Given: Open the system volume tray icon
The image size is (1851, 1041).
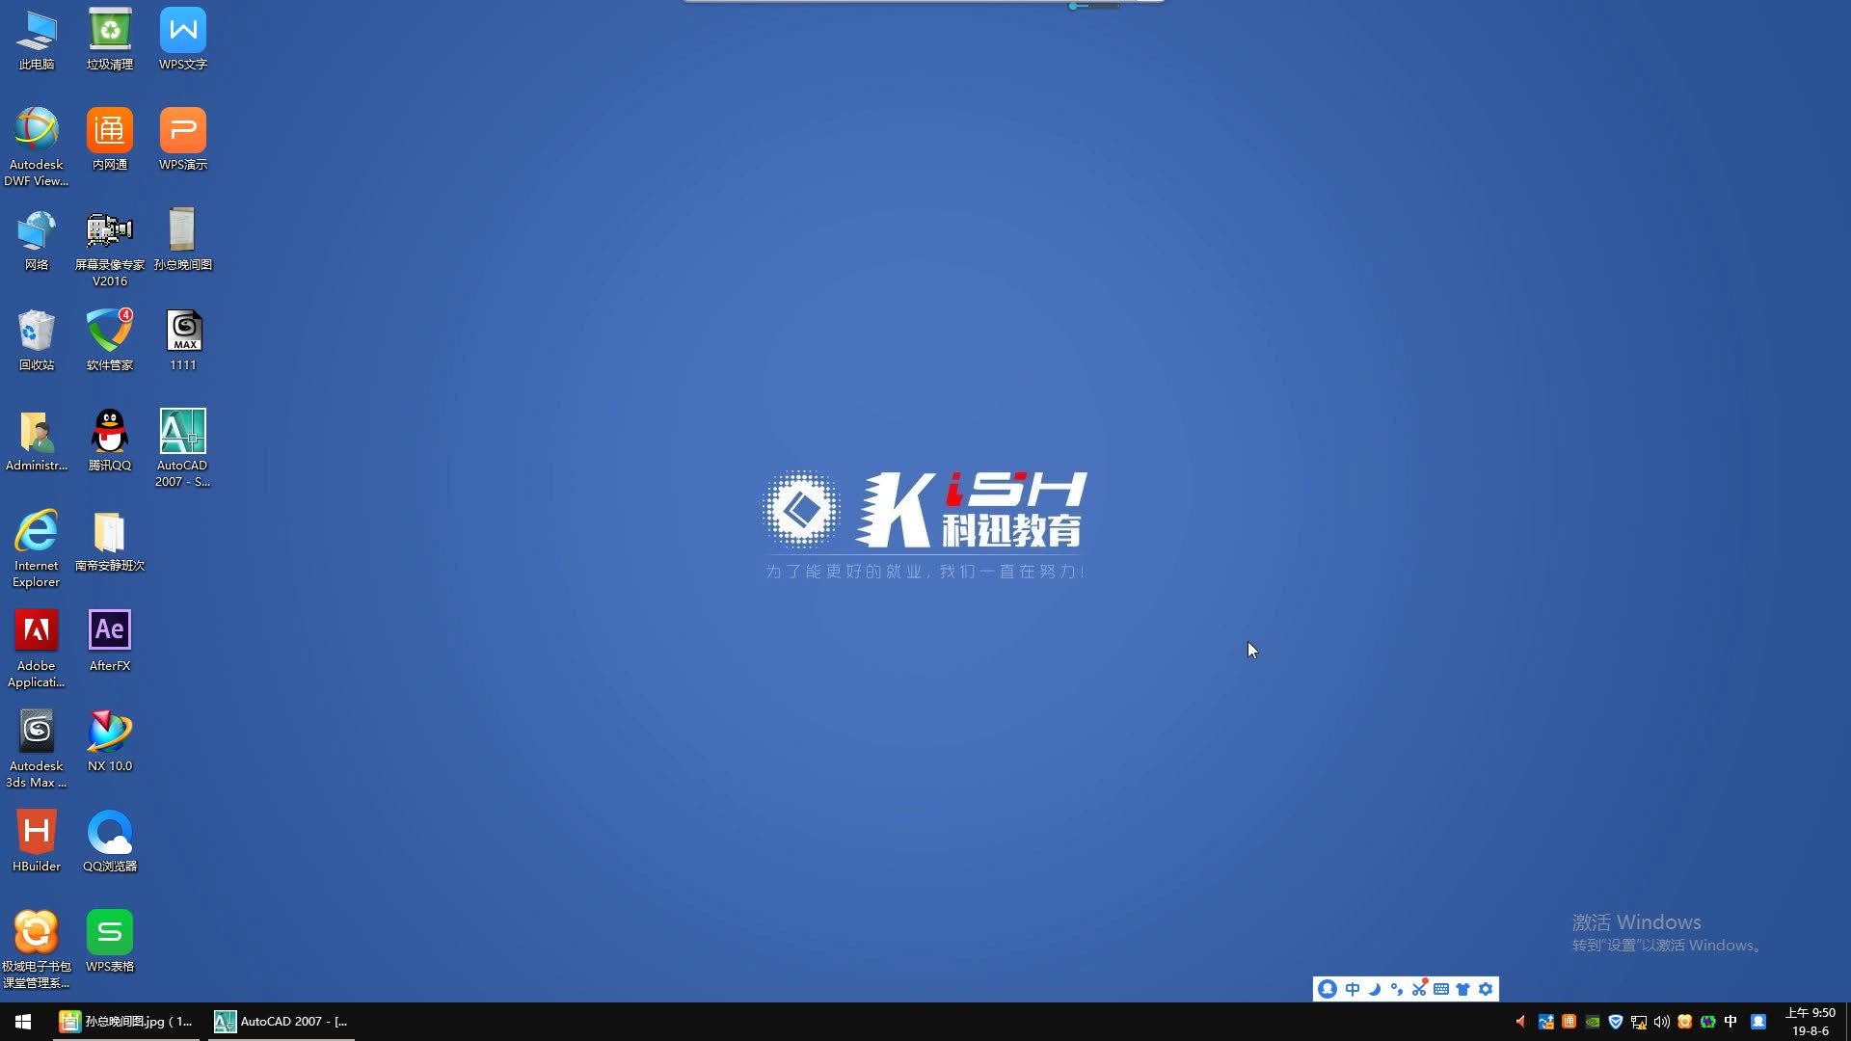Looking at the screenshot, I should pyautogui.click(x=1662, y=1022).
